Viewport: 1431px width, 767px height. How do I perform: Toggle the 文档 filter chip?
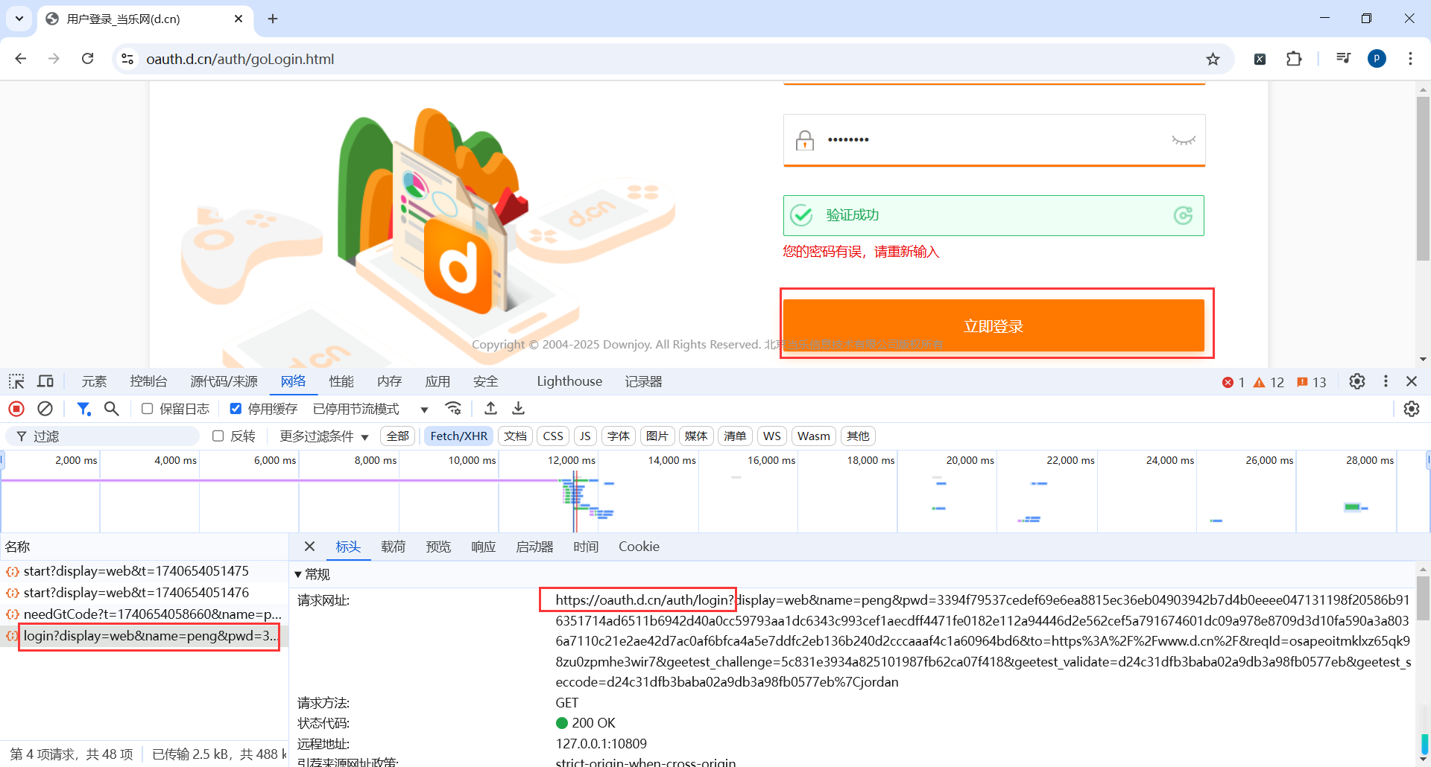click(x=515, y=436)
